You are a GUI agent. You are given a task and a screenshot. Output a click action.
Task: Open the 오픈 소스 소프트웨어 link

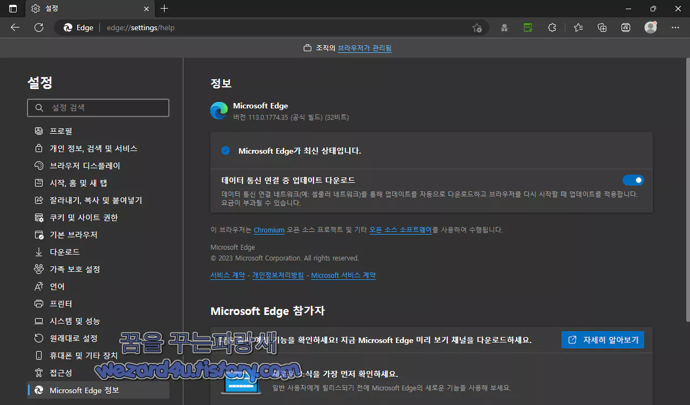click(401, 230)
